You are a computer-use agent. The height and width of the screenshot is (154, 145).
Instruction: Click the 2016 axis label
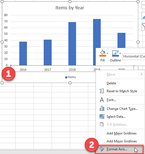[x=23, y=70]
